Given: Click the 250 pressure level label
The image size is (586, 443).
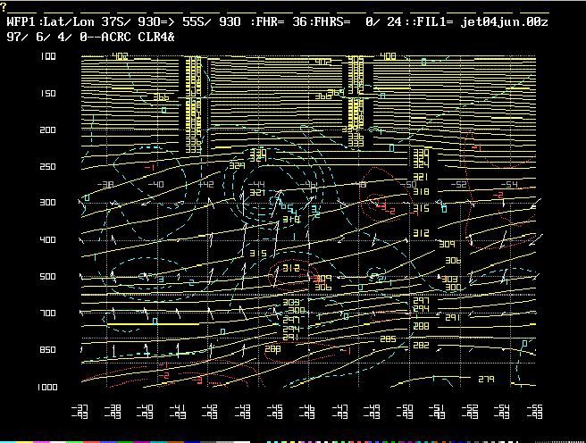Looking at the screenshot, I should point(48,167).
